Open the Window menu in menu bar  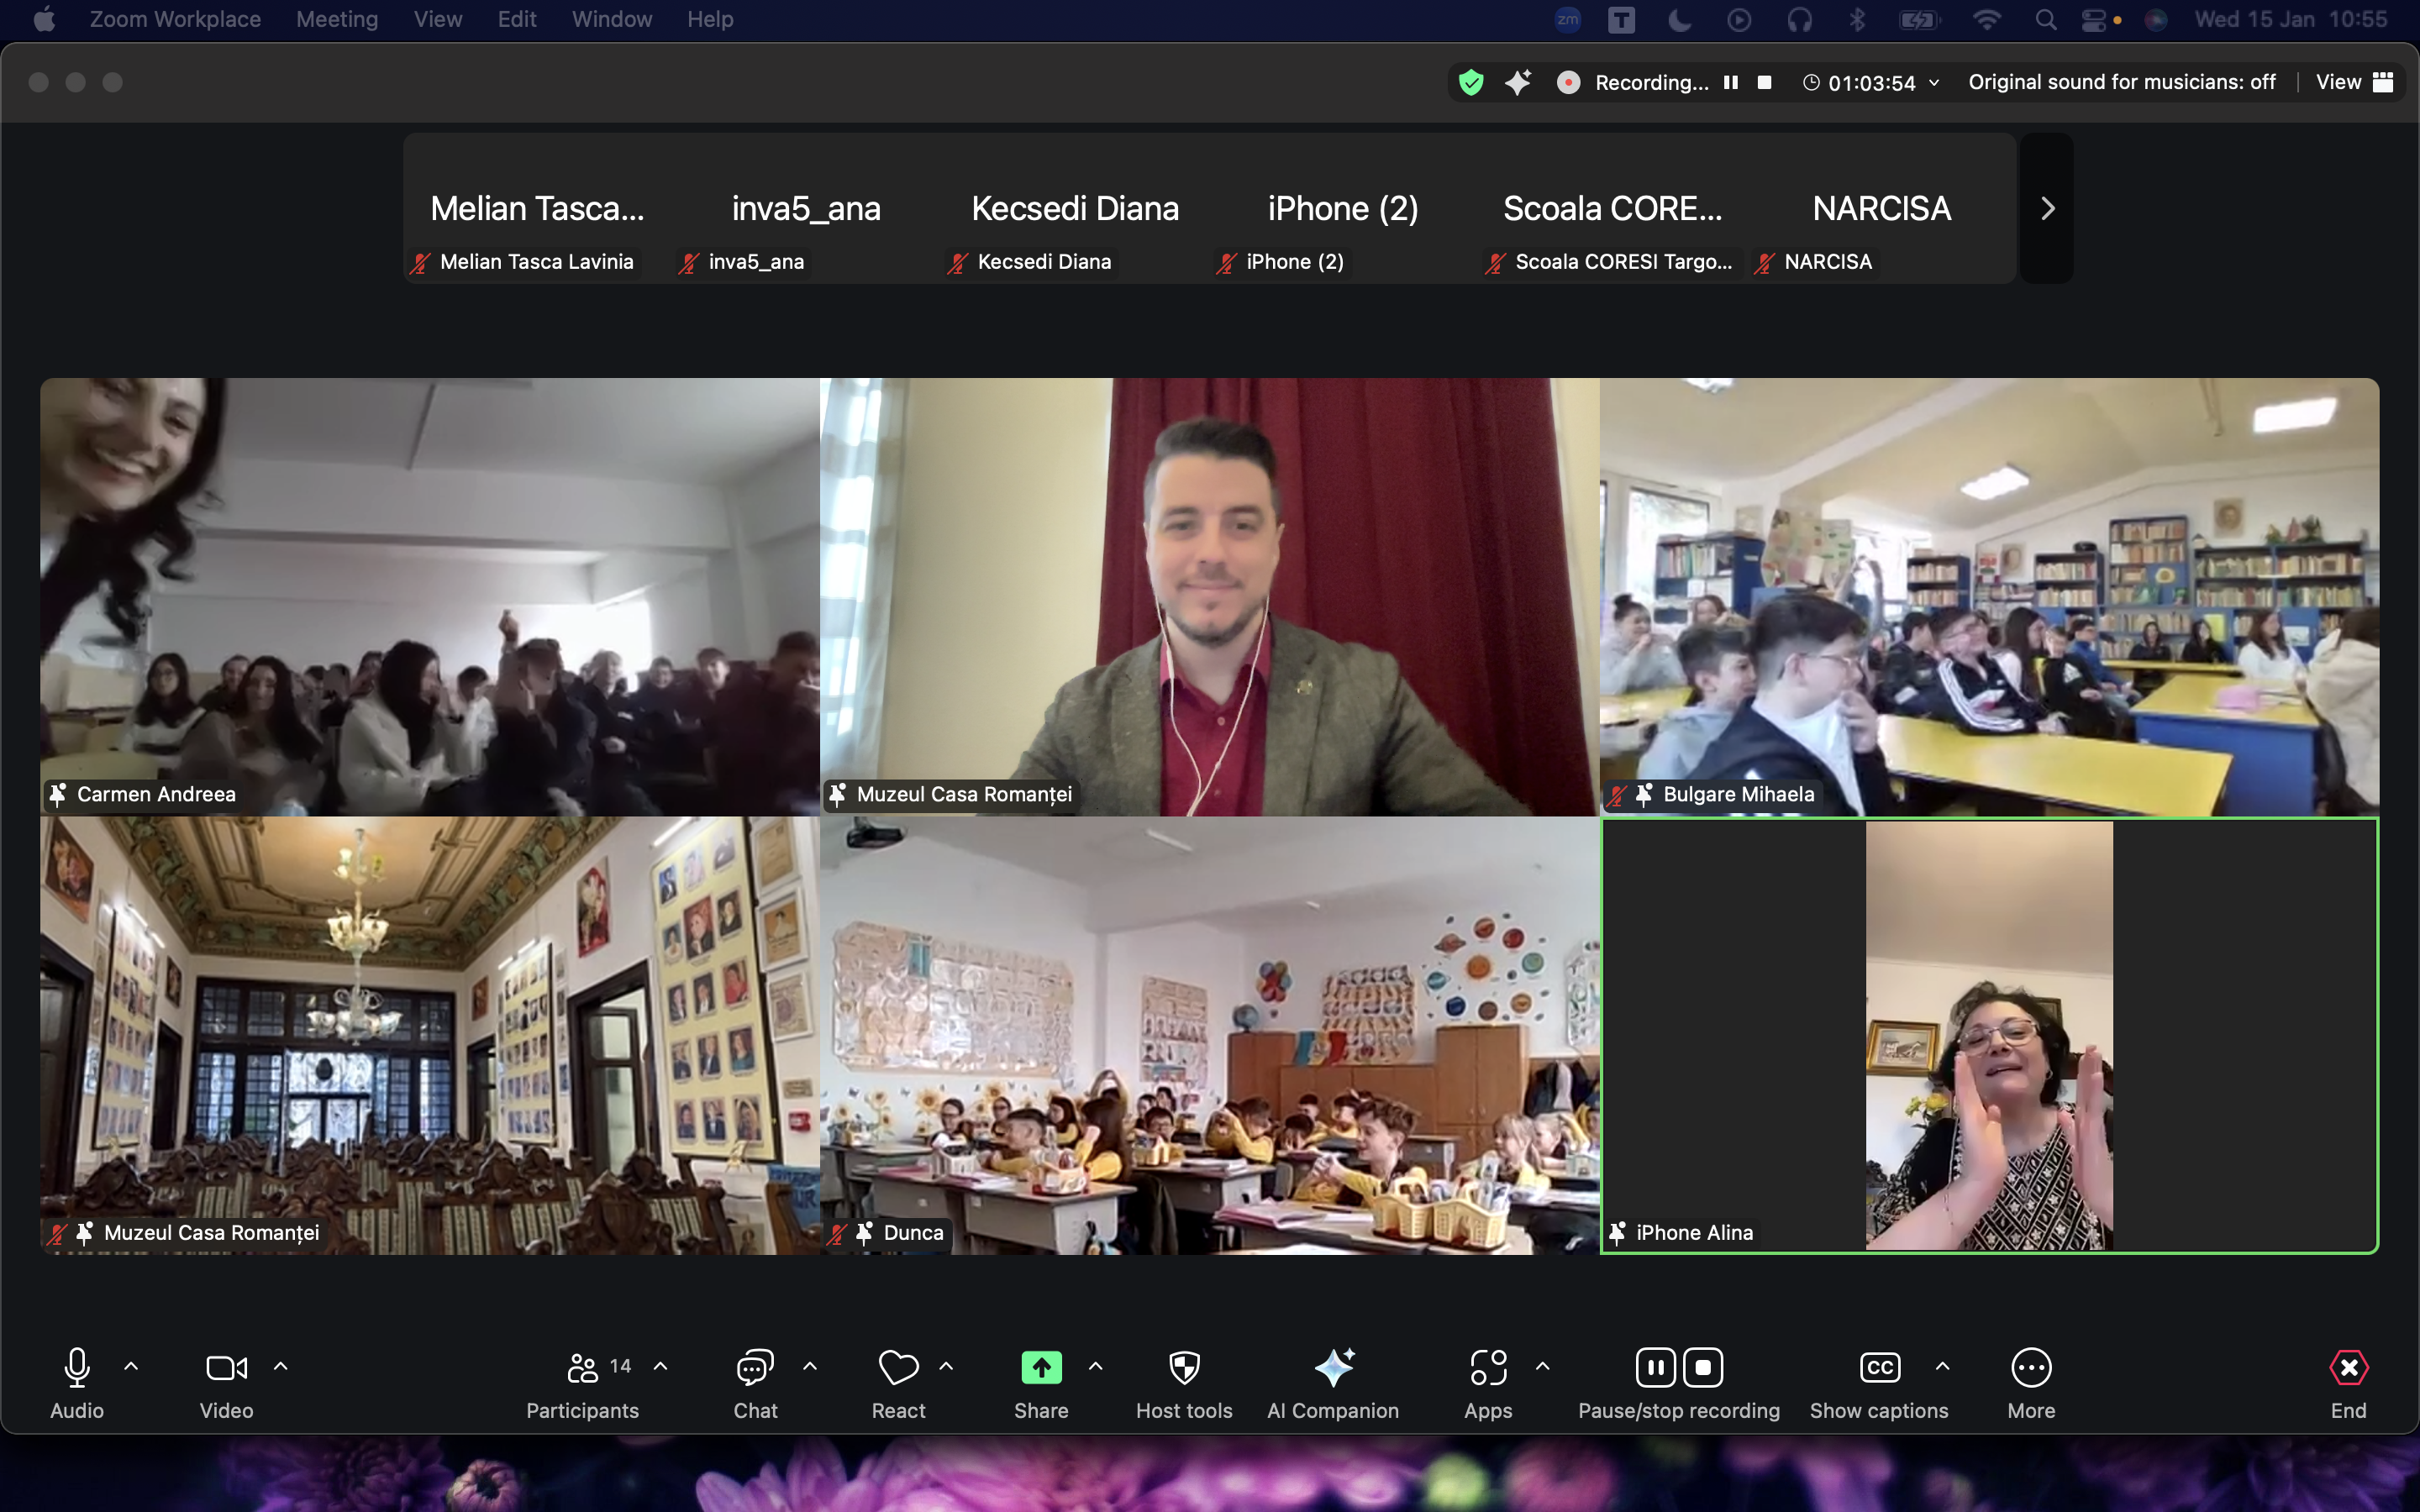pos(611,19)
